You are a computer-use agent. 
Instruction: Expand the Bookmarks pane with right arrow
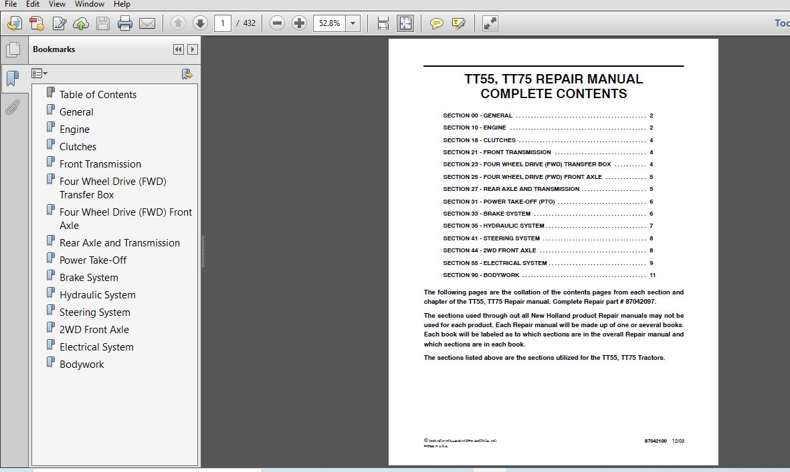193,49
